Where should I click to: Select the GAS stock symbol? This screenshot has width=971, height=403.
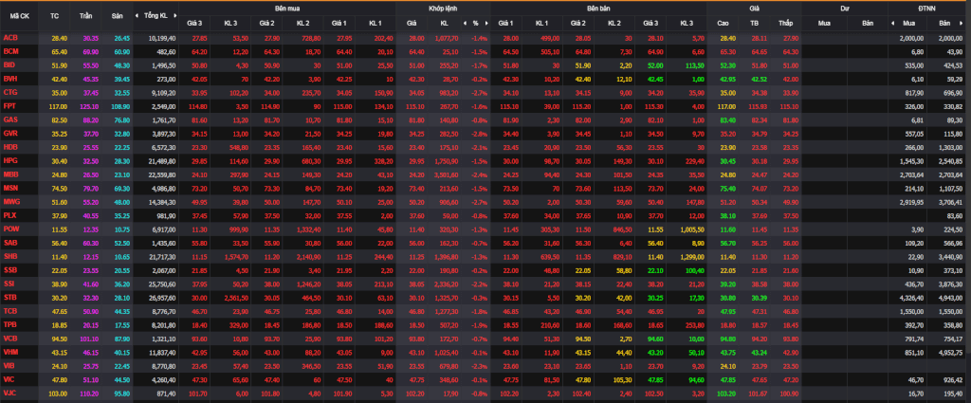pyautogui.click(x=9, y=119)
